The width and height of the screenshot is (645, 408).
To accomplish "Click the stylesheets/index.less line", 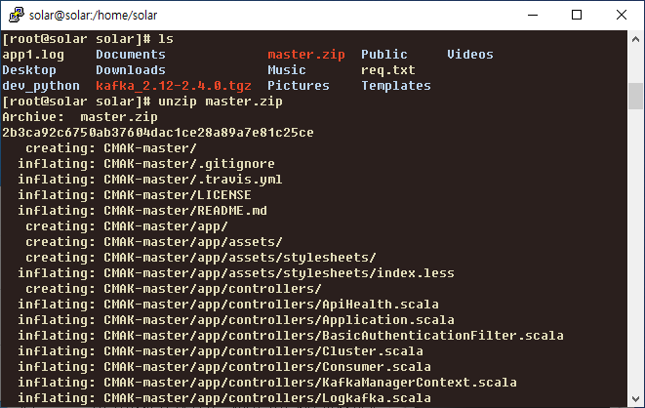I will pos(236,273).
